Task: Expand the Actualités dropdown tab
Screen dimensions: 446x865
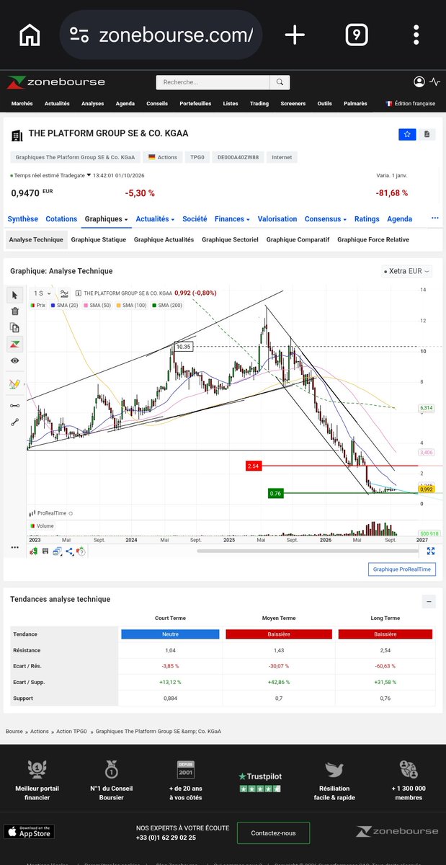Action: [x=155, y=219]
